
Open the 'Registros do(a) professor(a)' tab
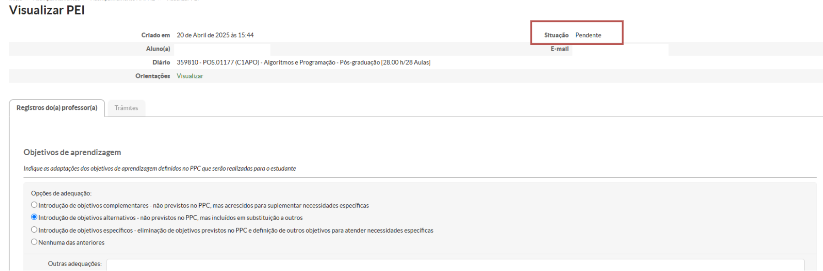pyautogui.click(x=57, y=108)
